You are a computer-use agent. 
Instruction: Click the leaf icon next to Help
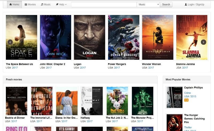[x=57, y=5]
